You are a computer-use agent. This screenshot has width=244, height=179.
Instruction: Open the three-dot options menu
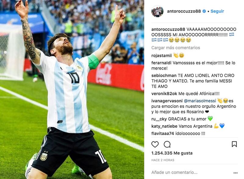click(x=235, y=173)
